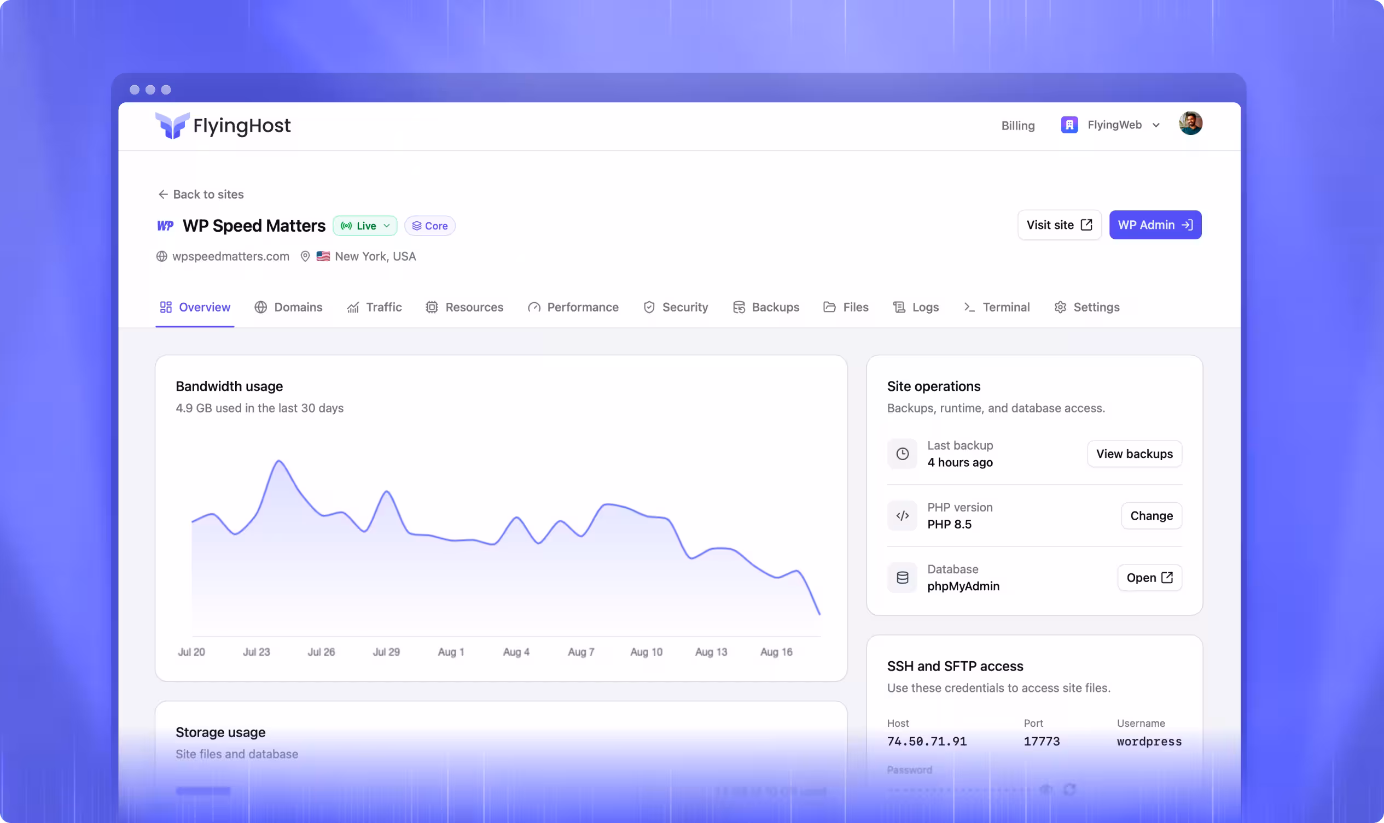
Task: Click the WP logo beside site title
Action: pos(165,226)
